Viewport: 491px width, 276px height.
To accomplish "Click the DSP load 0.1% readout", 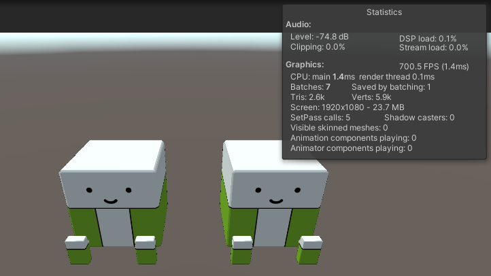I will tap(428, 39).
